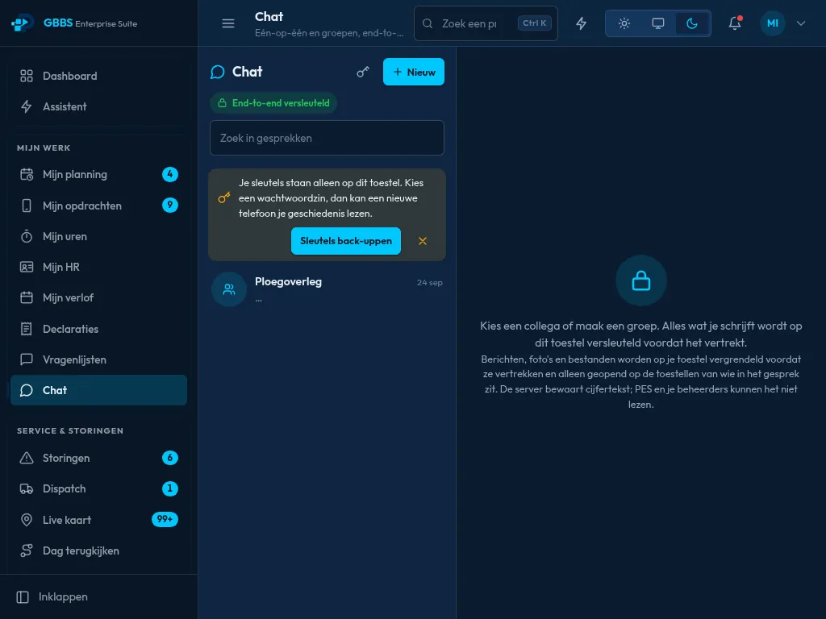
Task: Click the Mijn opdrachten badge 9
Action: 169,205
